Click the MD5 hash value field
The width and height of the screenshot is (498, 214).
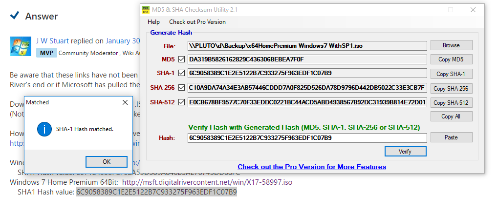pos(307,59)
